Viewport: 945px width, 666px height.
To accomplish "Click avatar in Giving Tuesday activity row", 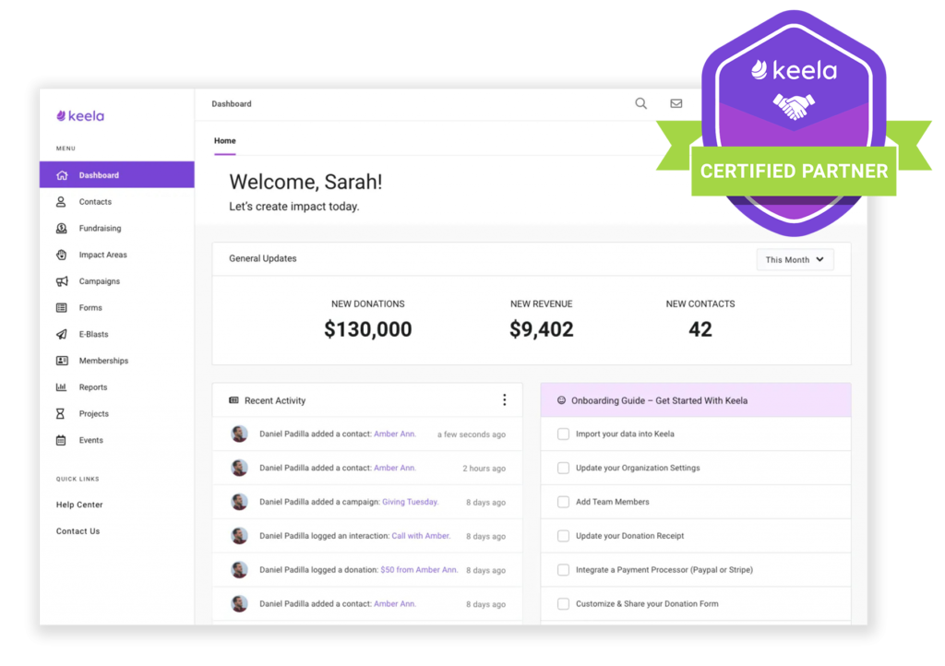I will coord(239,502).
